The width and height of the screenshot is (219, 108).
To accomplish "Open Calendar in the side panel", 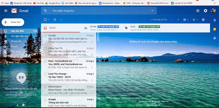I will point(215,20).
